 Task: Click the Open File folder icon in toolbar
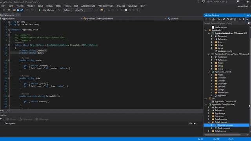tap(15, 10)
